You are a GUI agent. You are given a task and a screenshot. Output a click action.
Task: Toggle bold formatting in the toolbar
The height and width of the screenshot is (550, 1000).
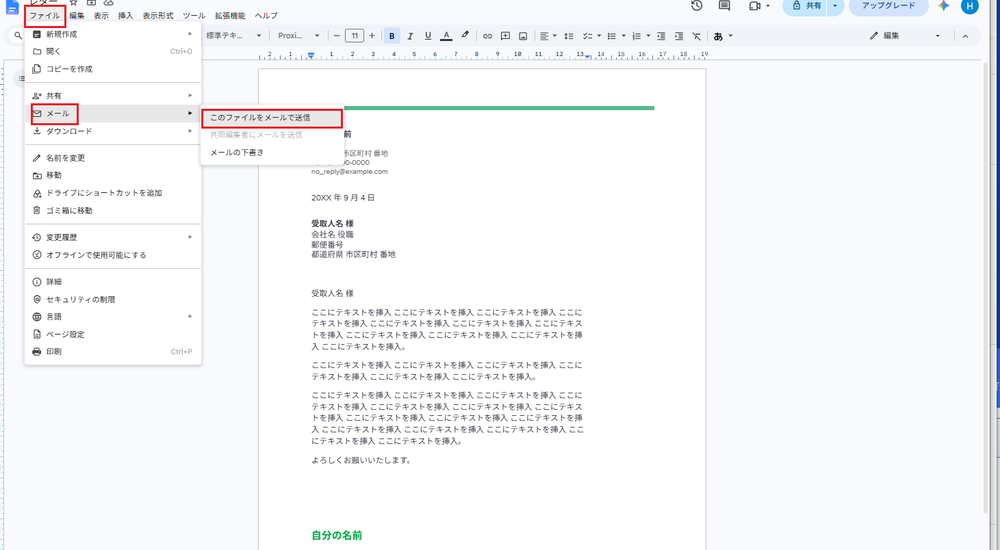(392, 36)
